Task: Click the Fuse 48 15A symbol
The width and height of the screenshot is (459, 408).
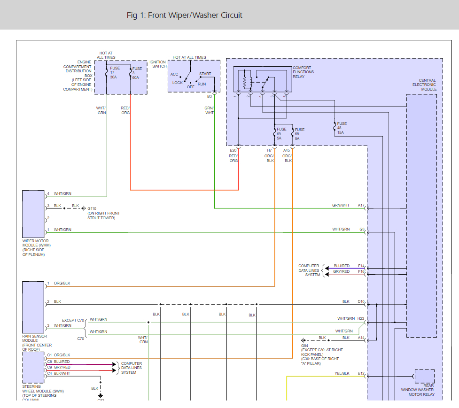Action: coord(335,126)
